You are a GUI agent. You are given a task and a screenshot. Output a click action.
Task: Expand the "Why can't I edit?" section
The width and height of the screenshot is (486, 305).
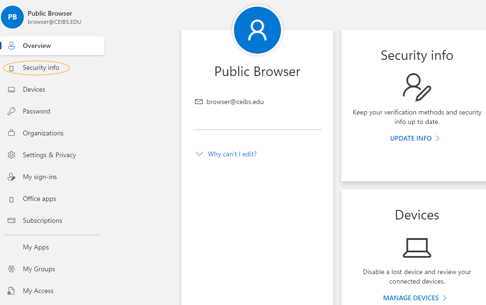226,154
